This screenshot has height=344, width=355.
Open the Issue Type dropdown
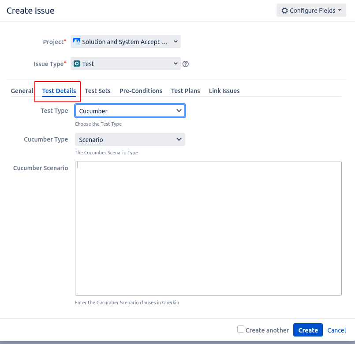125,64
